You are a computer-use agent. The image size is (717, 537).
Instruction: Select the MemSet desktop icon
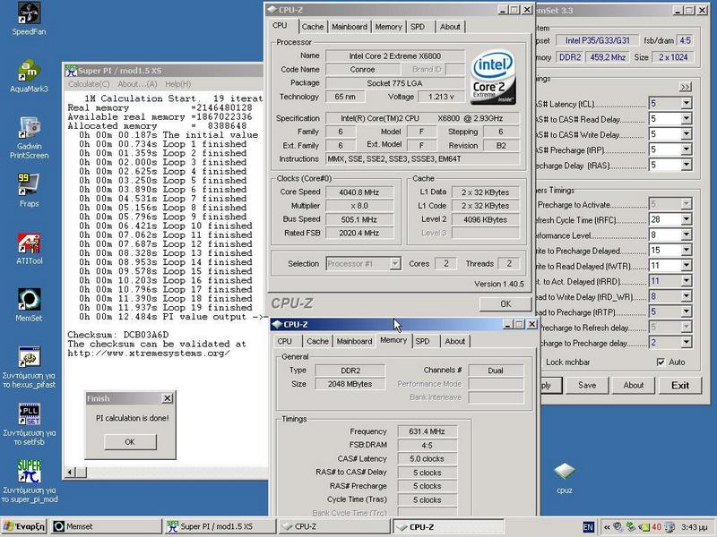click(30, 300)
